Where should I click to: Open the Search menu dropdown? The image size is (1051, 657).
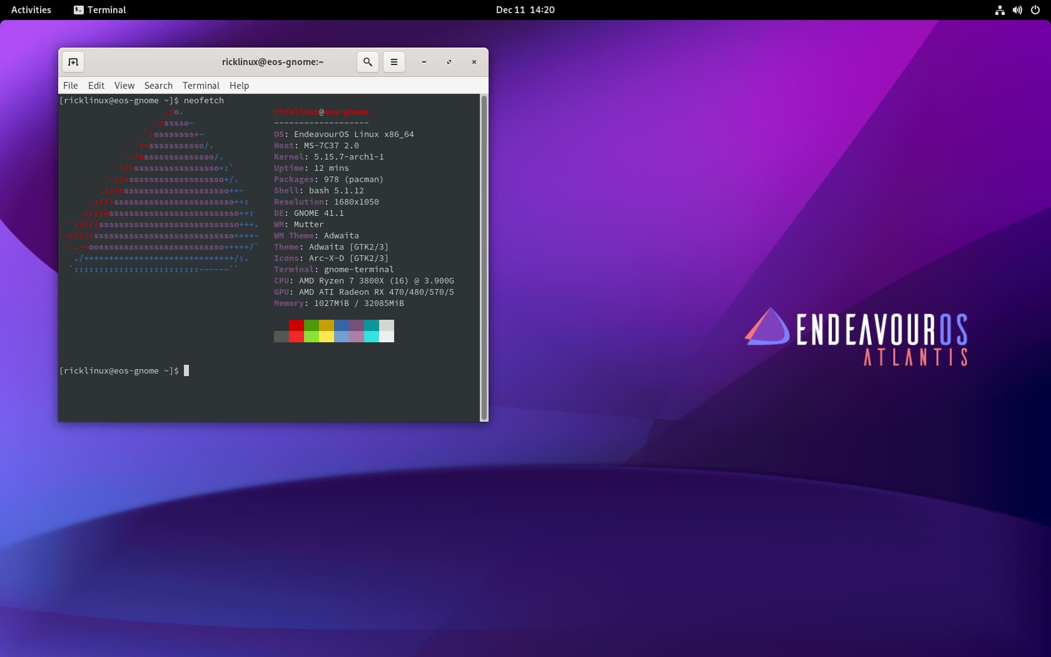coord(158,85)
